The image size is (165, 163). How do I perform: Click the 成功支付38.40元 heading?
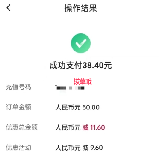click(81, 66)
